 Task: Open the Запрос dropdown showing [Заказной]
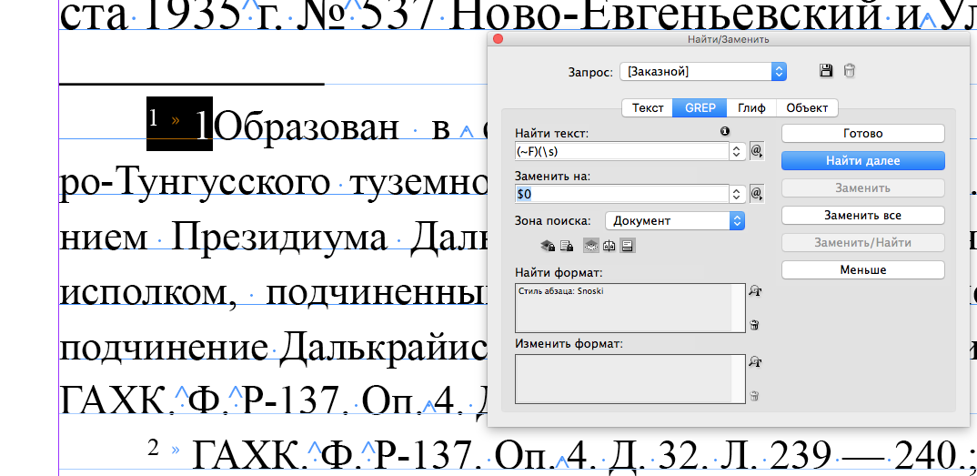(x=703, y=72)
